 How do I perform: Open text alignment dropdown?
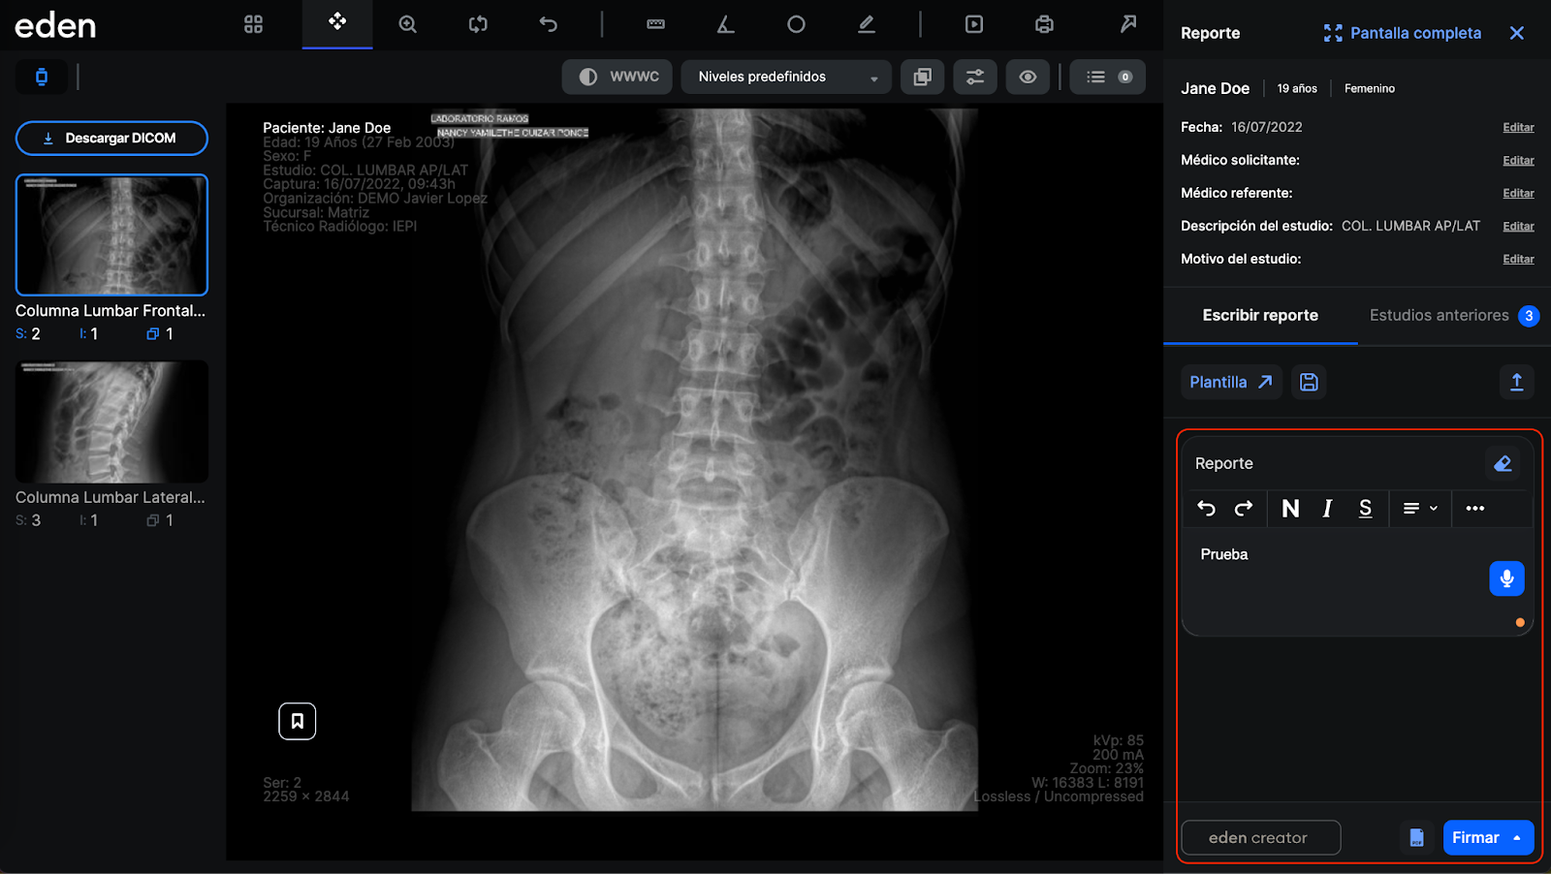coord(1420,509)
